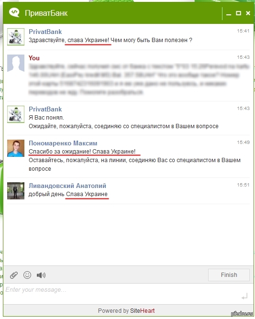Image resolution: width=255 pixels, height=319 pixels.
Task: Click Пономаренко Максим's profile photo
Action: pyautogui.click(x=16, y=148)
